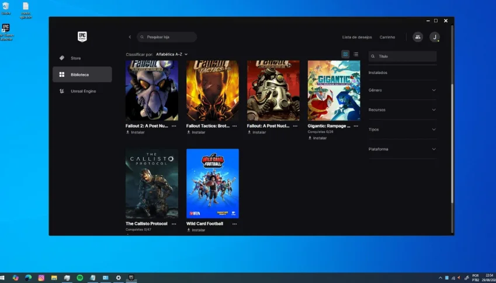Show hidden system tray icons
The width and height of the screenshot is (496, 283).
point(440,278)
